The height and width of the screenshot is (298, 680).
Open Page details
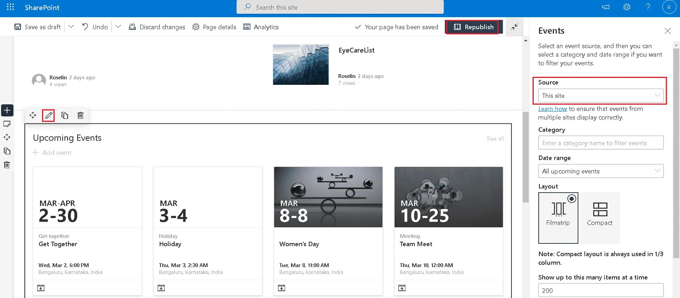tap(214, 27)
